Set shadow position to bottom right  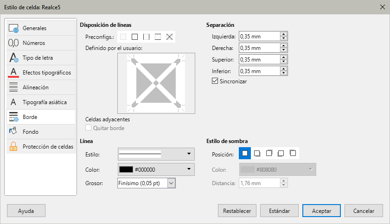coord(257,153)
